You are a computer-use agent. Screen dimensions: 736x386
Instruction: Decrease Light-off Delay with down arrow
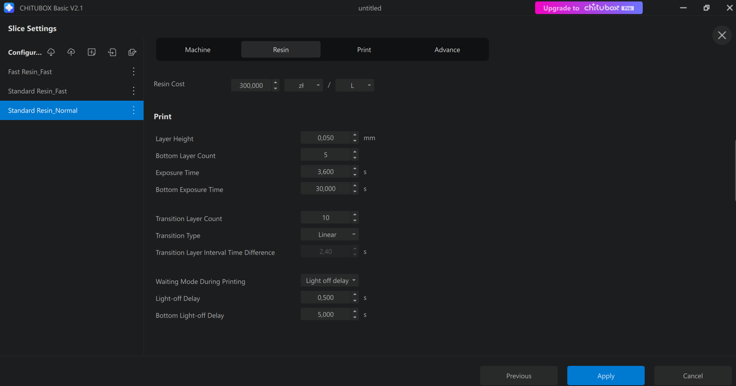coord(355,301)
